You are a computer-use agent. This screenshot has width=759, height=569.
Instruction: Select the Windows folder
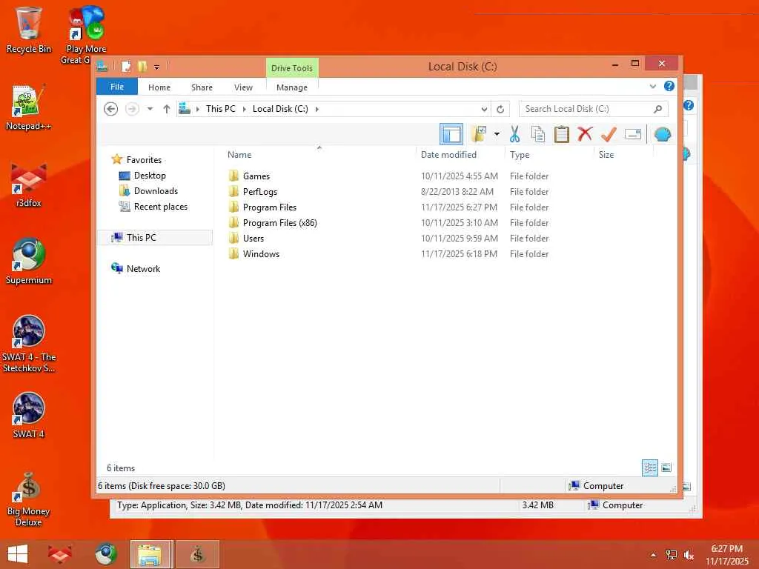[x=261, y=253]
